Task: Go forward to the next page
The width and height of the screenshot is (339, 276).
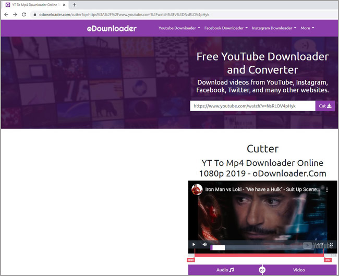Action: (15, 15)
